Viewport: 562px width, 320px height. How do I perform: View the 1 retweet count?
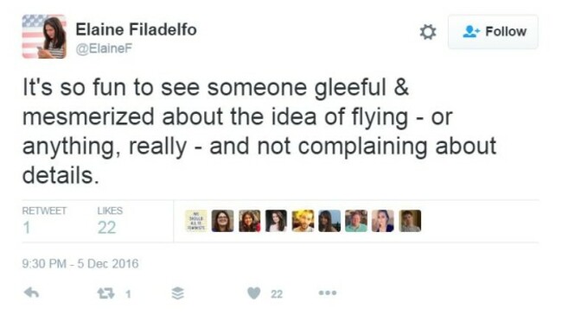[x=44, y=221]
